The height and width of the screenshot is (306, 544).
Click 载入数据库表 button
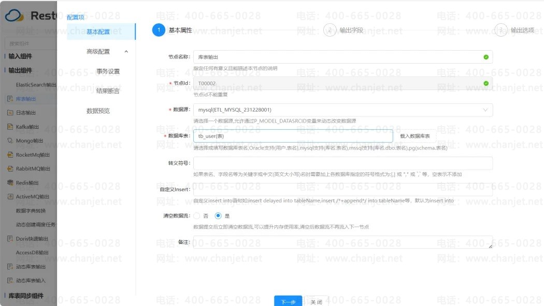(415, 136)
